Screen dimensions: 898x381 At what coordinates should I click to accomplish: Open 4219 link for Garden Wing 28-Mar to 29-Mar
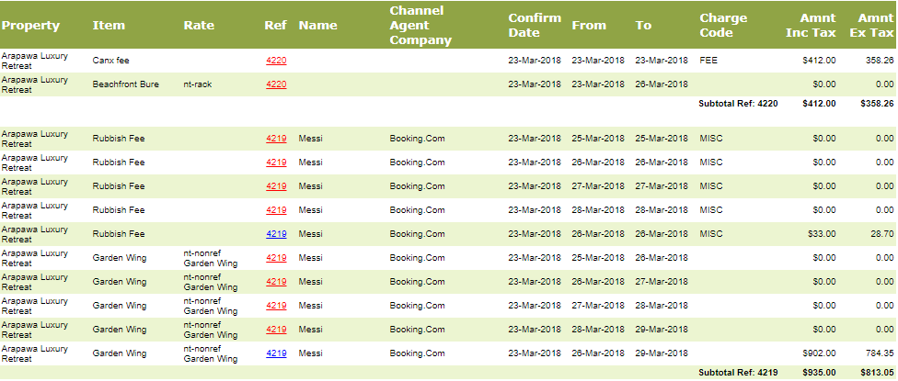coord(276,330)
